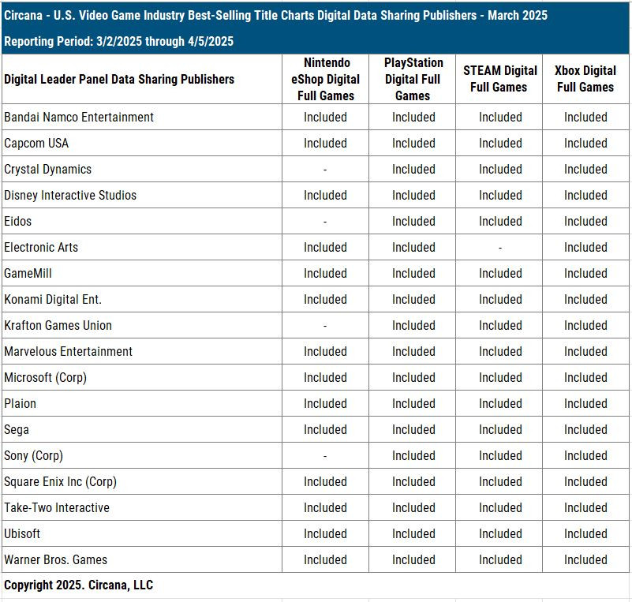Click the dash in Eidos Nintendo eShop cell
Screen dimensions: 632x602
pyautogui.click(x=325, y=222)
